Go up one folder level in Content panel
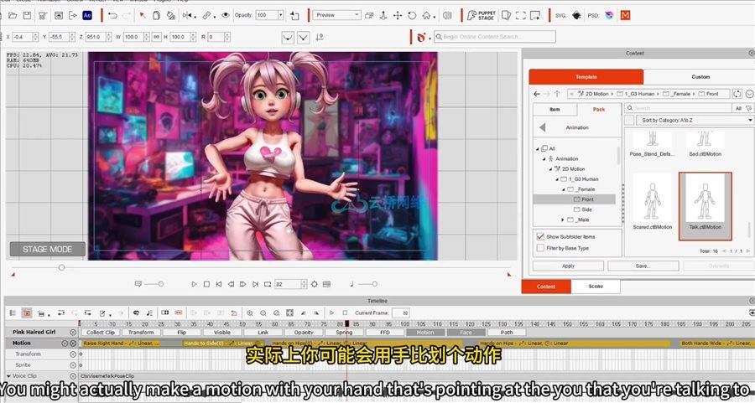The width and height of the screenshot is (755, 403). pyautogui.click(x=557, y=94)
